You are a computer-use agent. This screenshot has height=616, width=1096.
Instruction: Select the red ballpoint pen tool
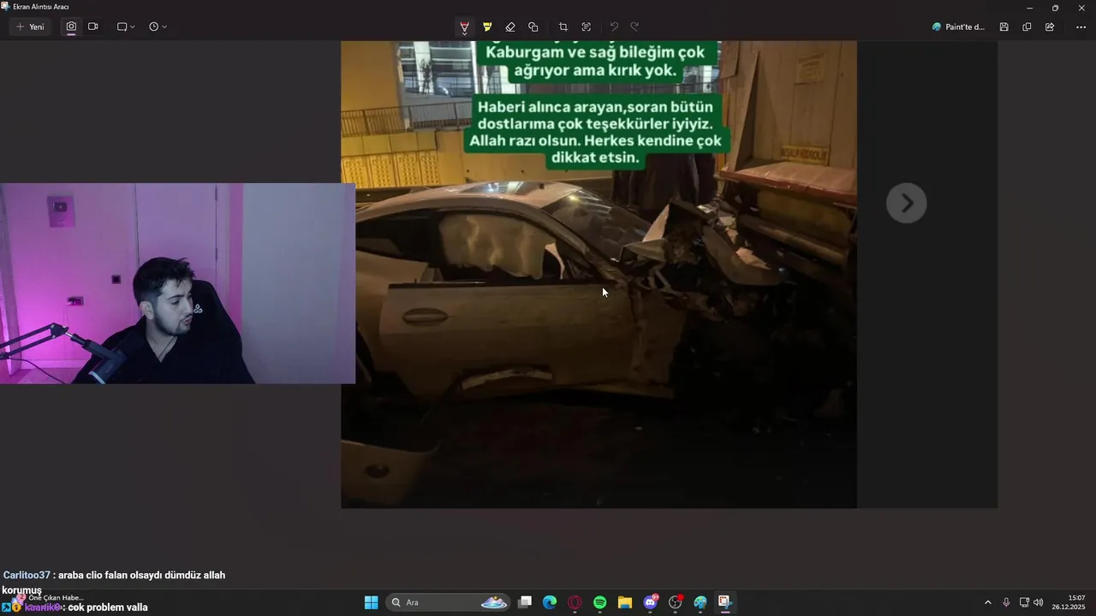point(464,27)
